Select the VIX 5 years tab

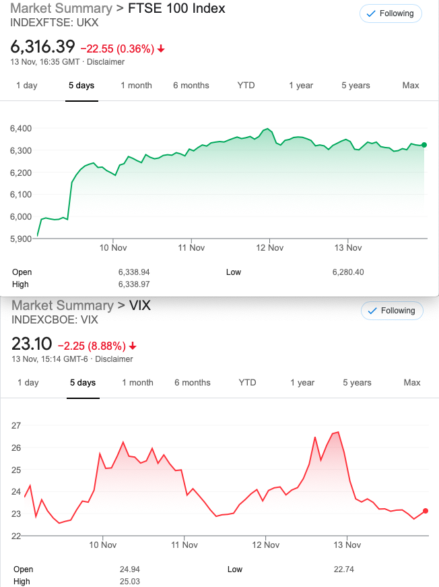click(x=357, y=383)
